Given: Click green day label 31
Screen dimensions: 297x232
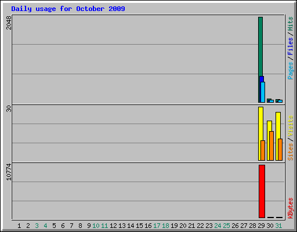Looking at the screenshot, I should pyautogui.click(x=278, y=226).
